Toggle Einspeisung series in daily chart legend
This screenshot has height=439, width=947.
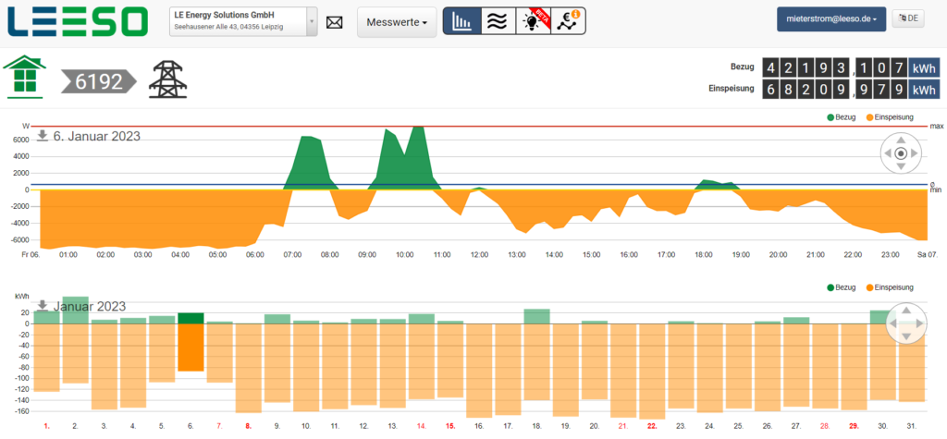(888, 117)
